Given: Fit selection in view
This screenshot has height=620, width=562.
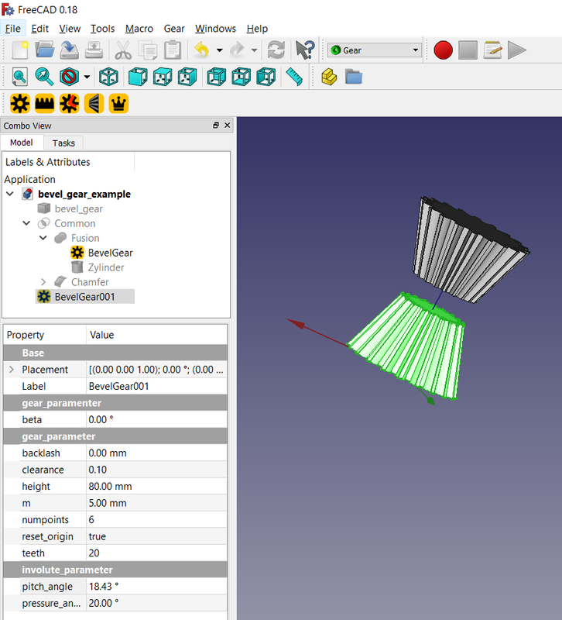Looking at the screenshot, I should tap(44, 77).
